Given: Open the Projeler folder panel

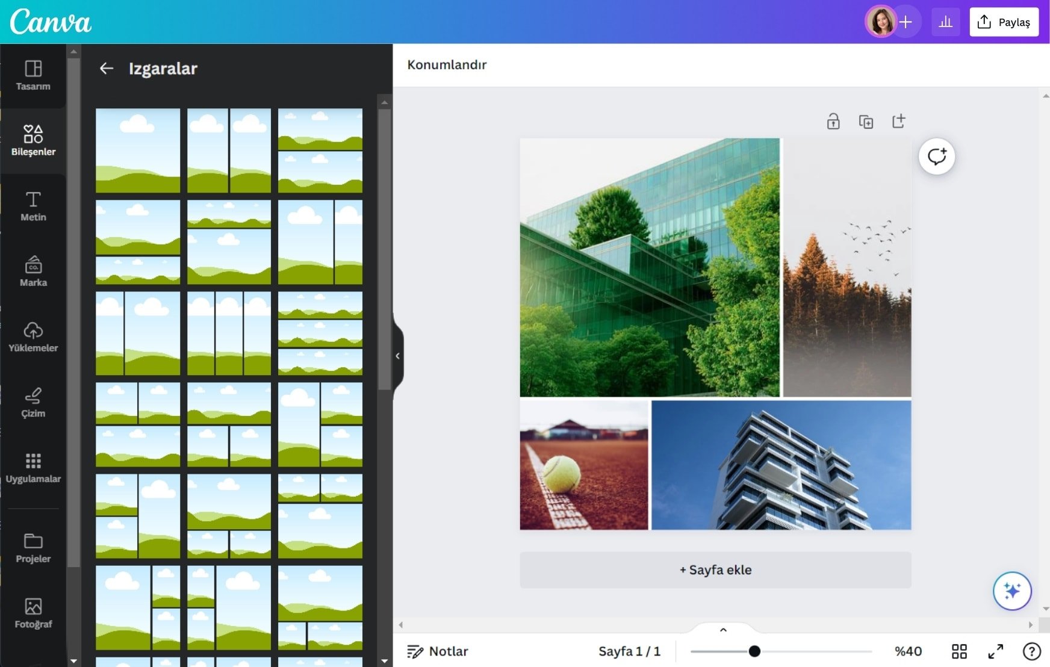Looking at the screenshot, I should tap(33, 548).
